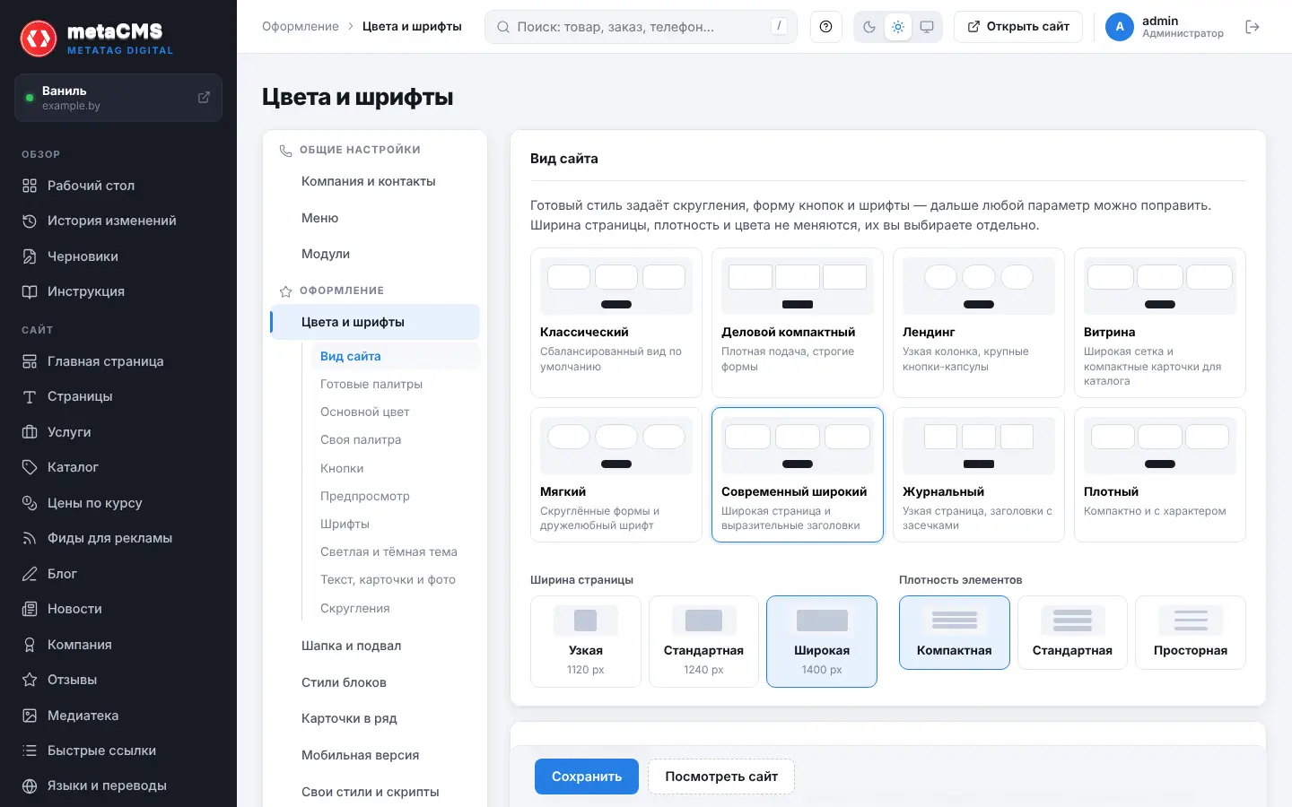Click the Сохранить button

coord(587,777)
